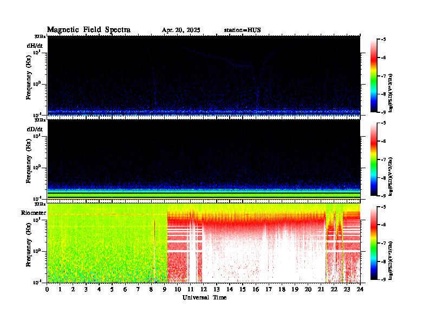Click "-5" on dH/dt color scale

(383, 40)
